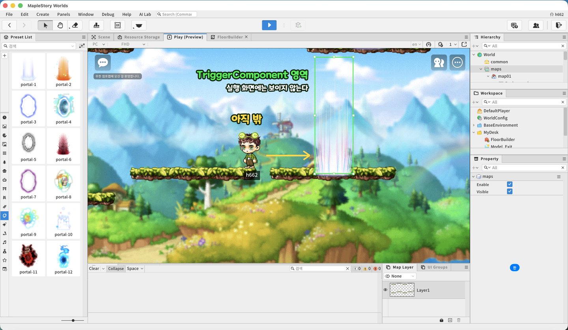Open the preset filter settings icon
The height and width of the screenshot is (330, 568).
pos(82,46)
